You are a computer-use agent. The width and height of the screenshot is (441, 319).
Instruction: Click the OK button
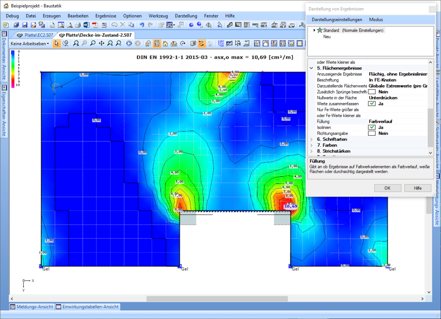387,188
